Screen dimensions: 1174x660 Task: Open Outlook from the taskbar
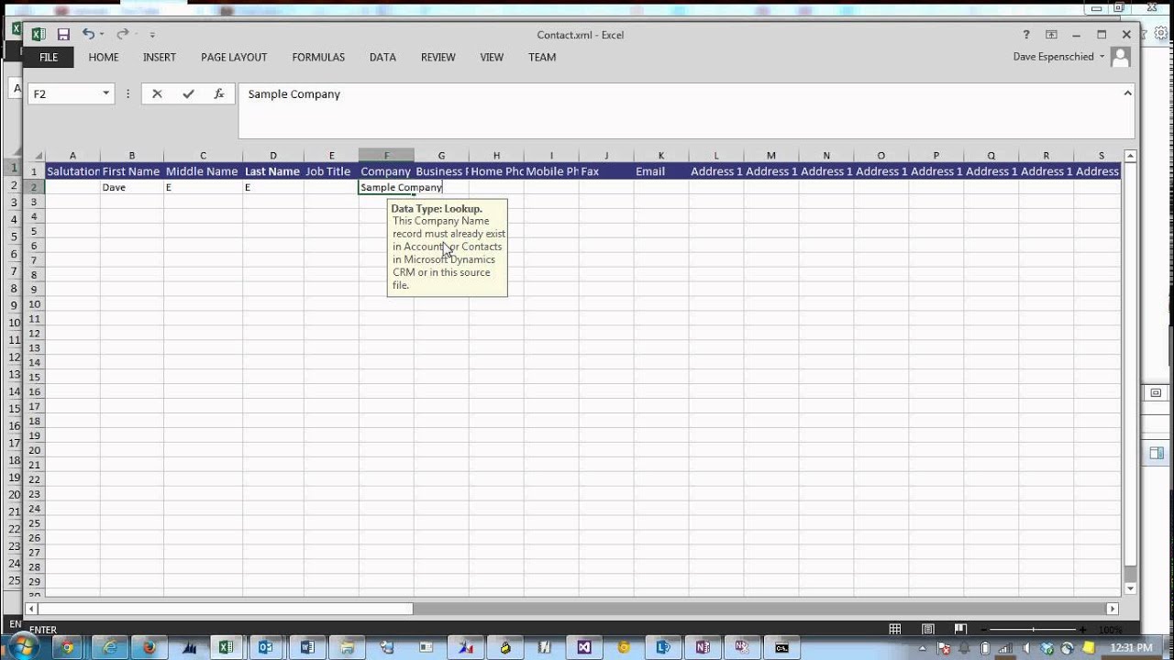[x=266, y=647]
